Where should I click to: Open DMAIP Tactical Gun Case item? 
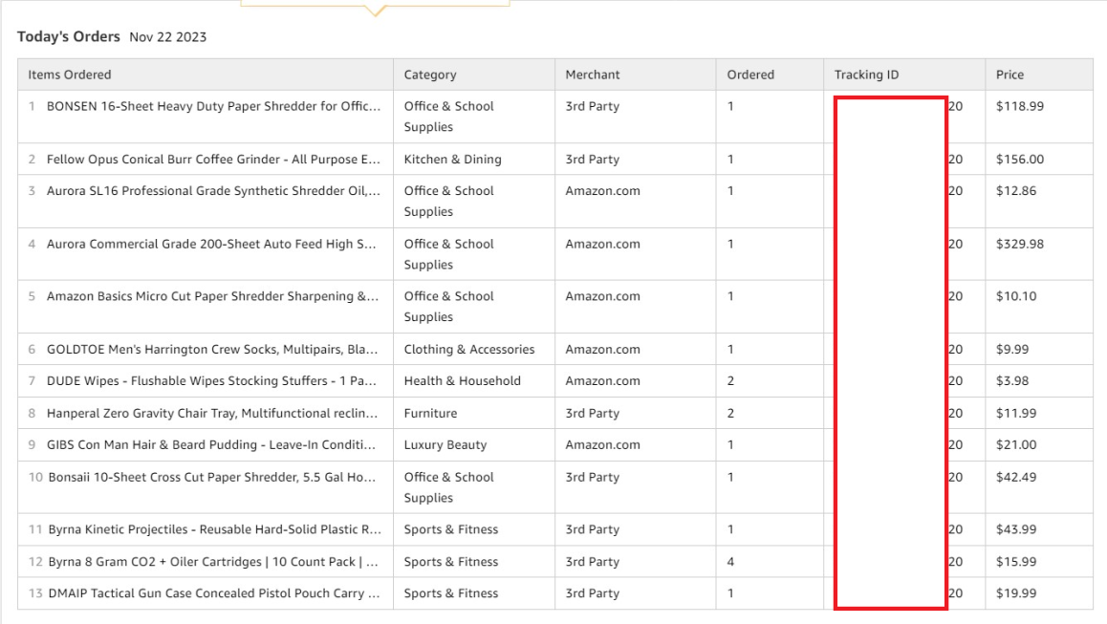pyautogui.click(x=214, y=593)
